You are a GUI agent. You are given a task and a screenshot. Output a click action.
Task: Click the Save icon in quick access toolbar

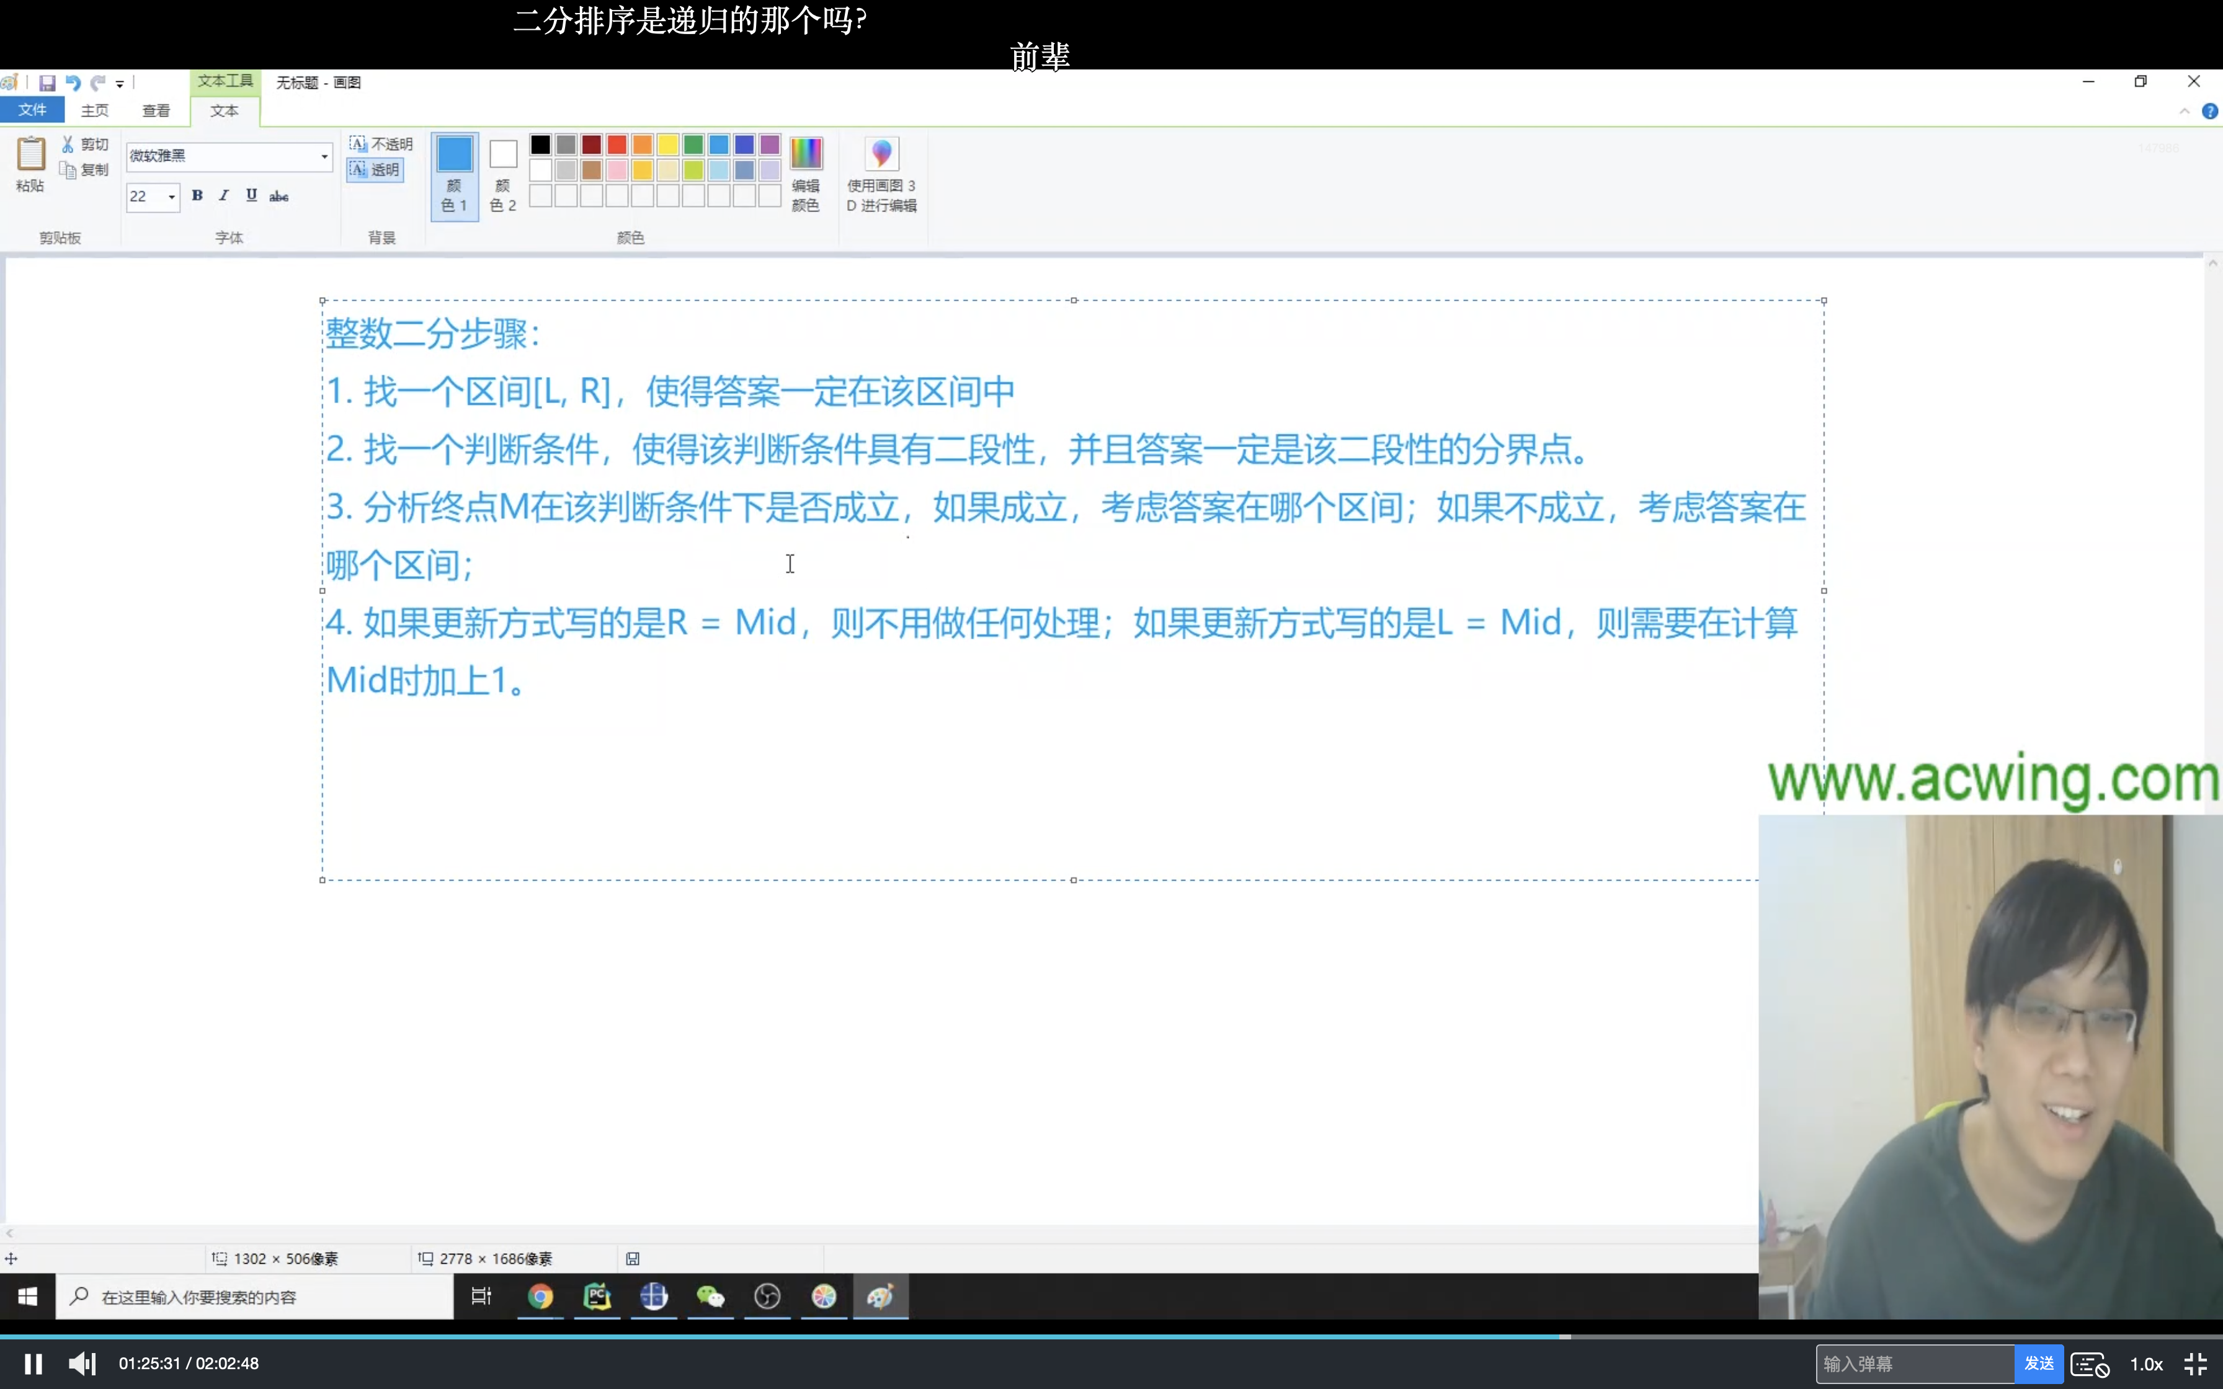point(47,82)
